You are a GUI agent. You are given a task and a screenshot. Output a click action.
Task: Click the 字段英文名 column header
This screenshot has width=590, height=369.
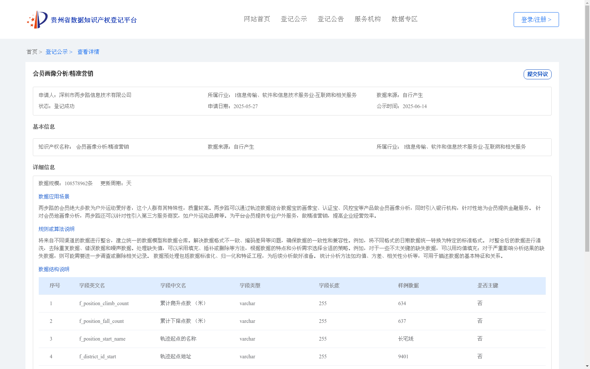[92, 286]
